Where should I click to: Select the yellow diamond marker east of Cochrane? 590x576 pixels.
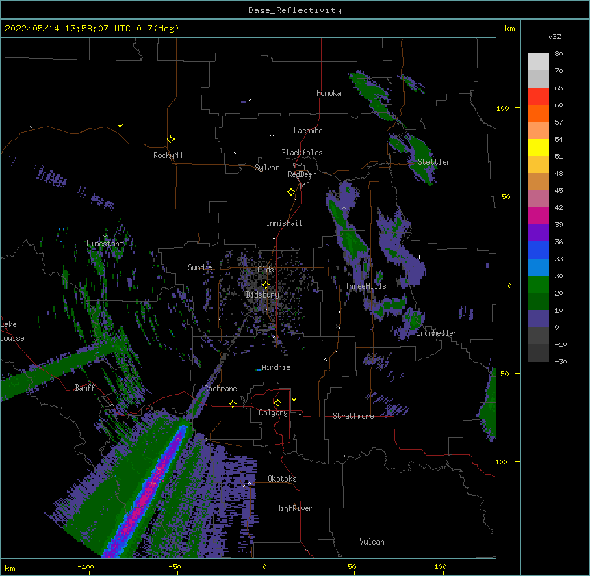tap(233, 404)
